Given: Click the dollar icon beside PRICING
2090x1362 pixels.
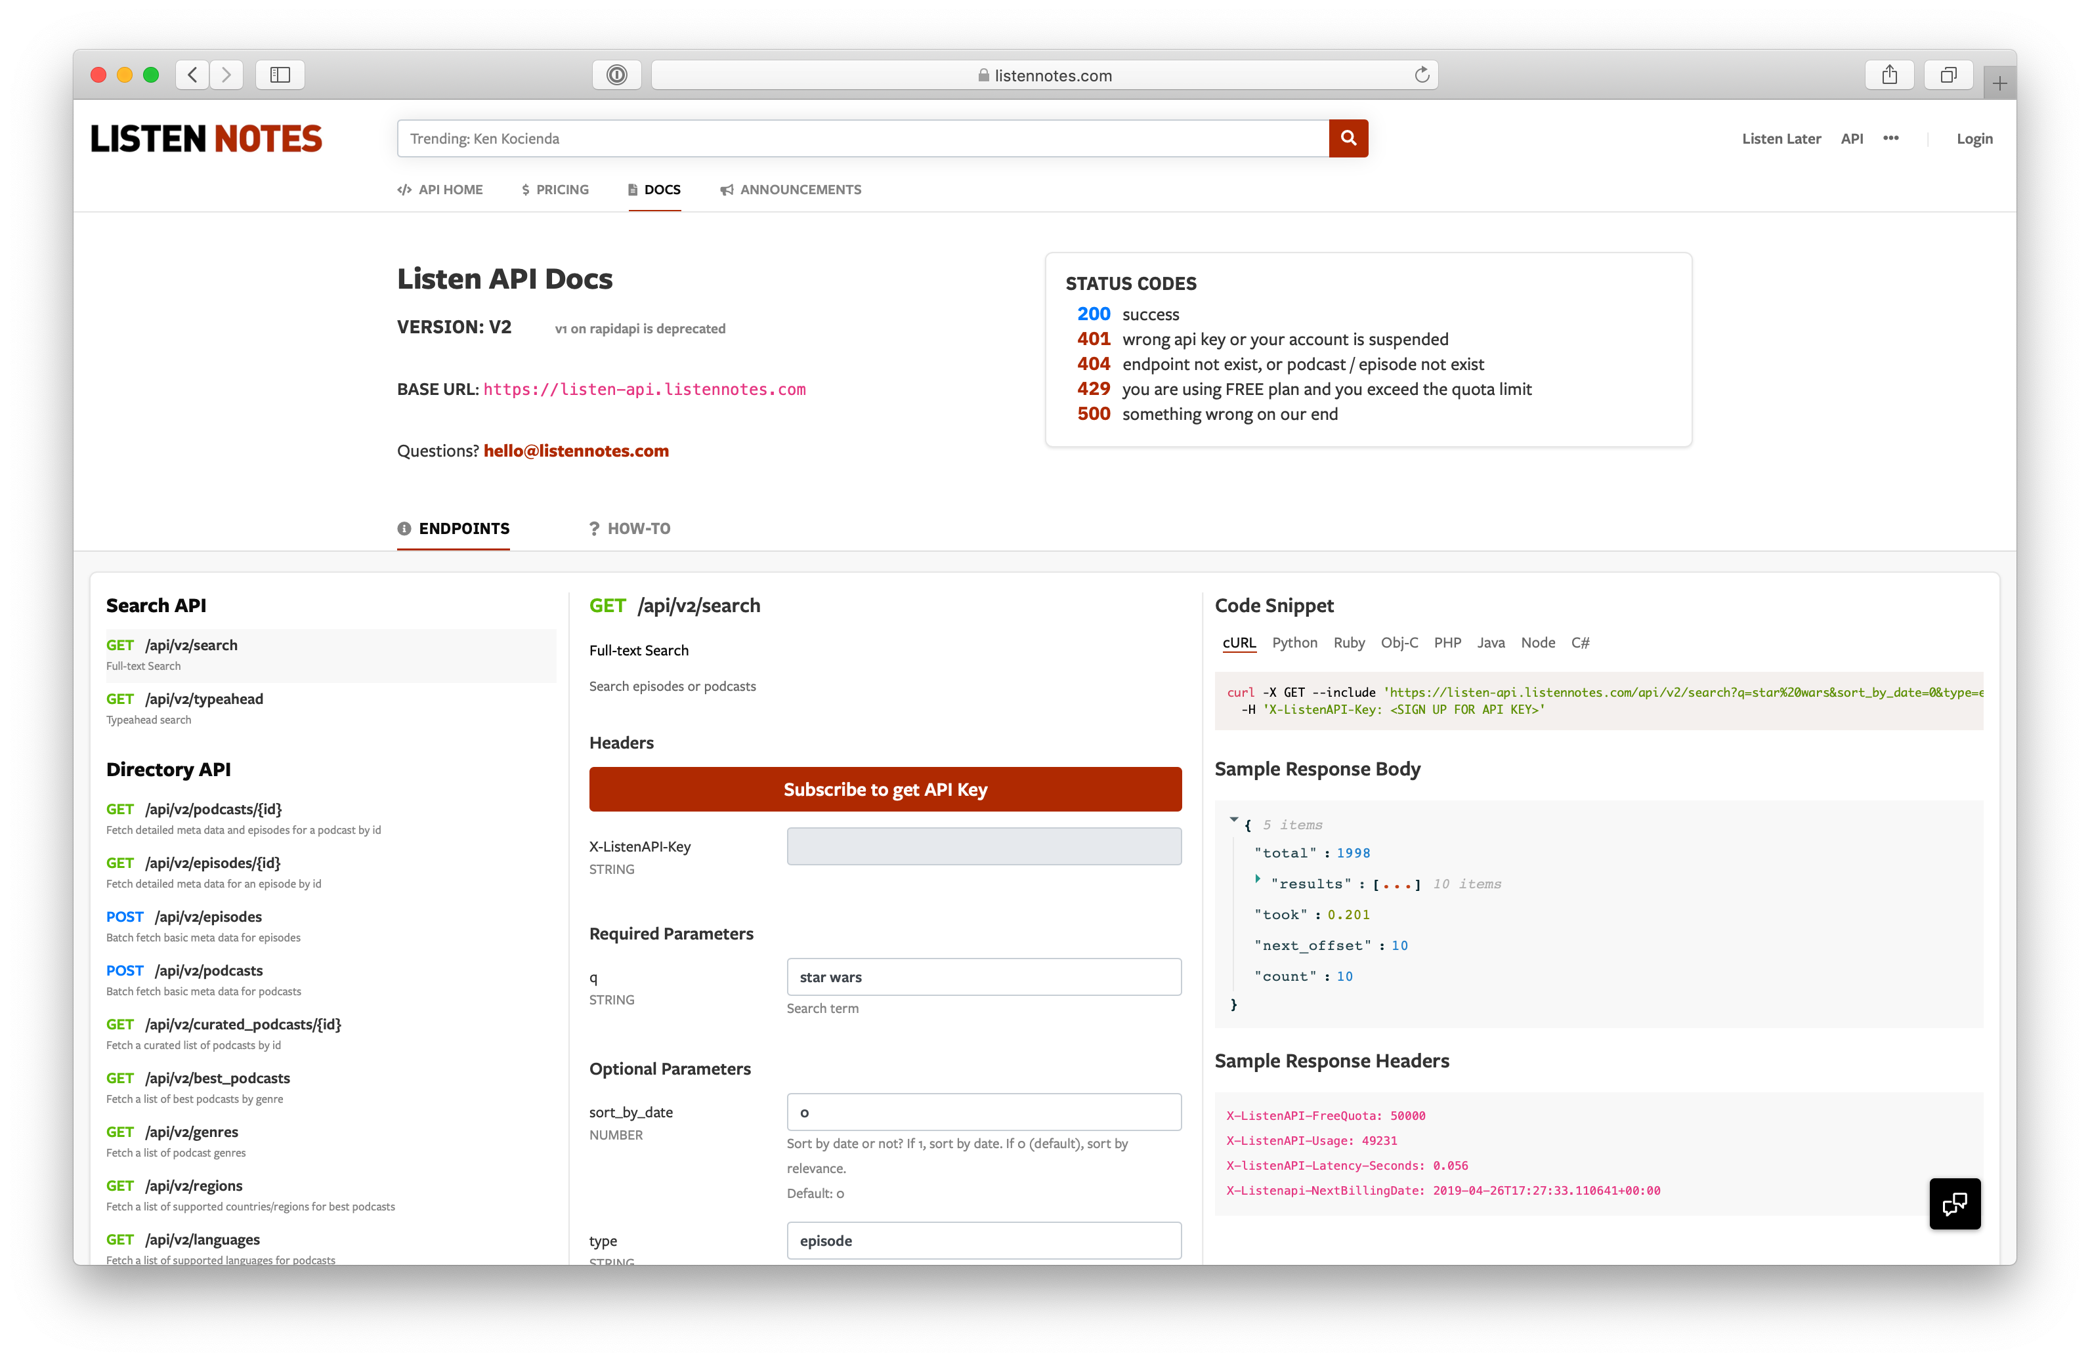Looking at the screenshot, I should pos(524,189).
